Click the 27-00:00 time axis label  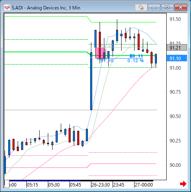(144, 185)
